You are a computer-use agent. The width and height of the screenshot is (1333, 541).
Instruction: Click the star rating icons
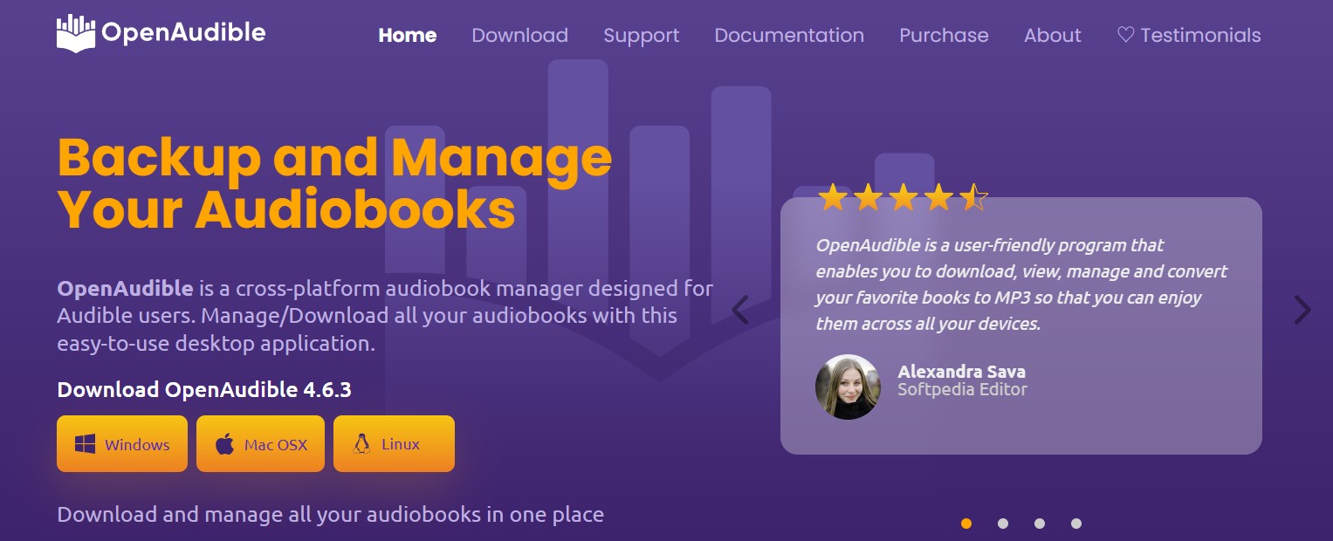(x=902, y=198)
